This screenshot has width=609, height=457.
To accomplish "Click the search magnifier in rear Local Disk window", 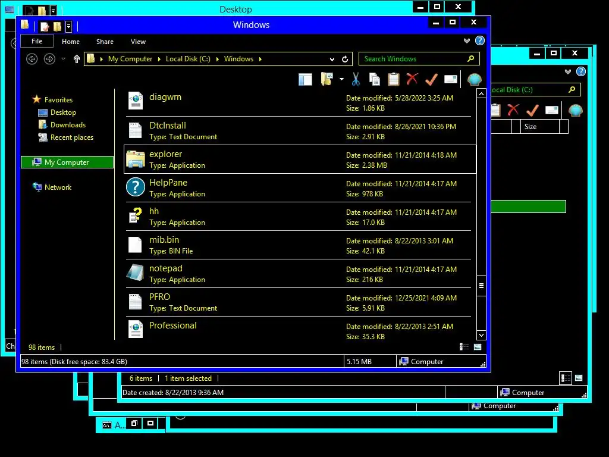I will 572,89.
